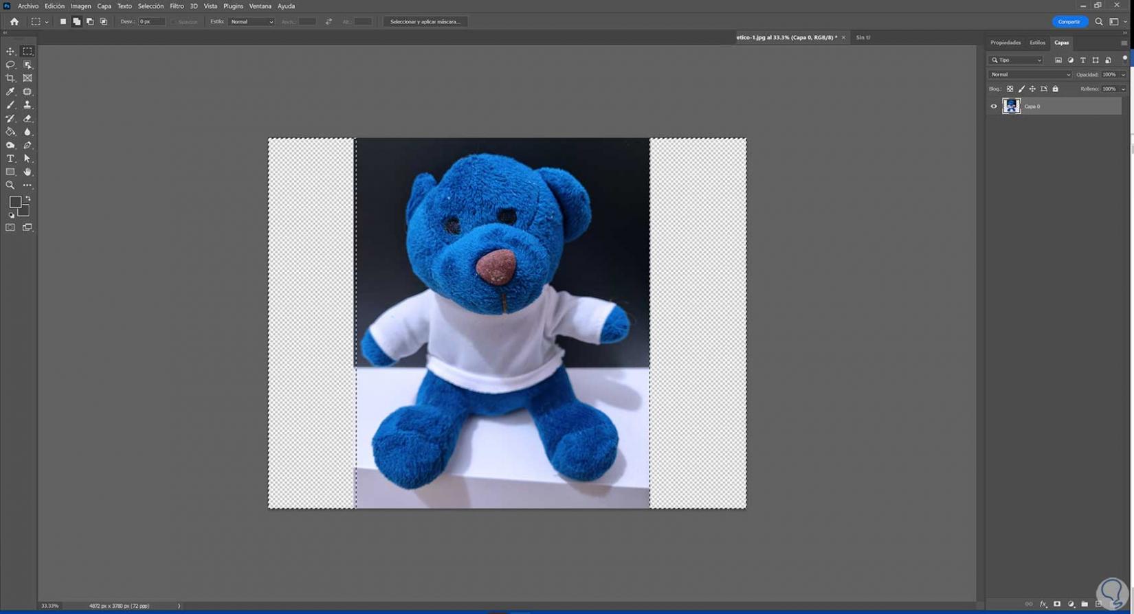This screenshot has height=614, width=1134.
Task: Toggle lock all on the layer
Action: (x=1056, y=89)
